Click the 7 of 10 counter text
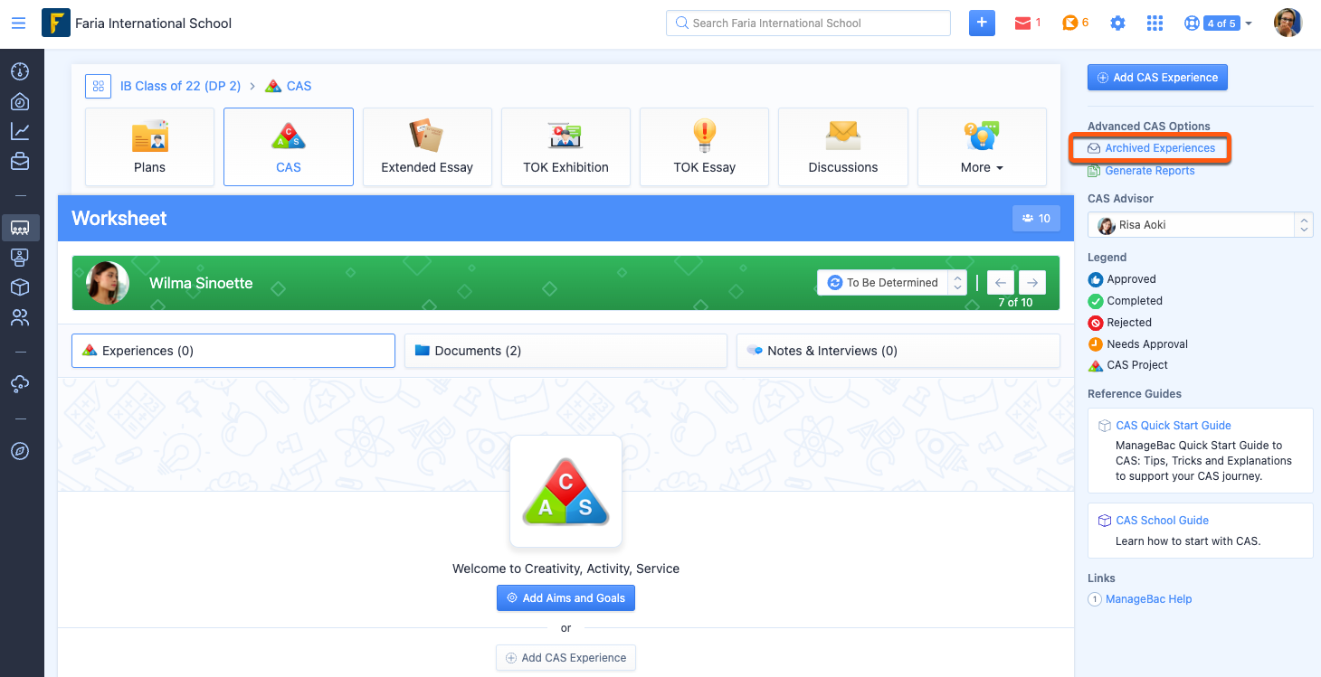 point(1015,303)
